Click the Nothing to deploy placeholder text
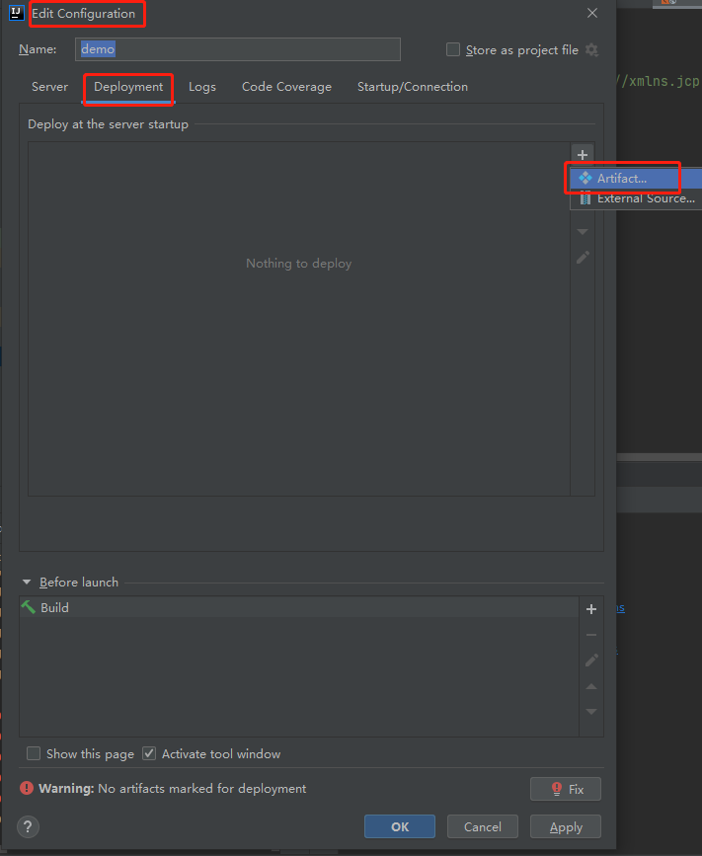Screen dimensions: 702x856 (298, 264)
